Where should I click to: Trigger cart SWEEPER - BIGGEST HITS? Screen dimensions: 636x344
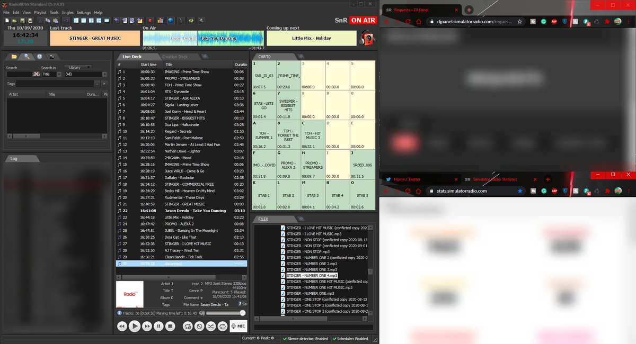pyautogui.click(x=288, y=105)
